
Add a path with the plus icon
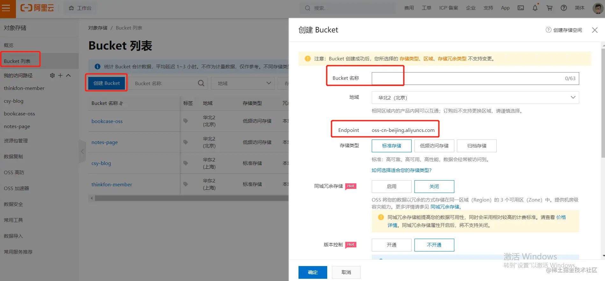(x=60, y=75)
